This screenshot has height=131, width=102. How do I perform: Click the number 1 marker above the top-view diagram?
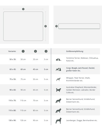[x=23, y=9]
